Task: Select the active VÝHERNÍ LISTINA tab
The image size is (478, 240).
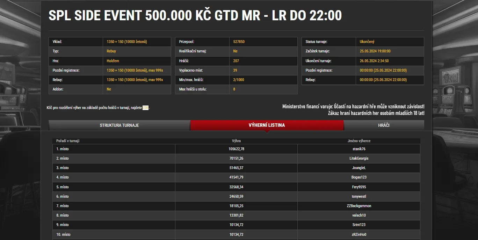Action: [267, 125]
